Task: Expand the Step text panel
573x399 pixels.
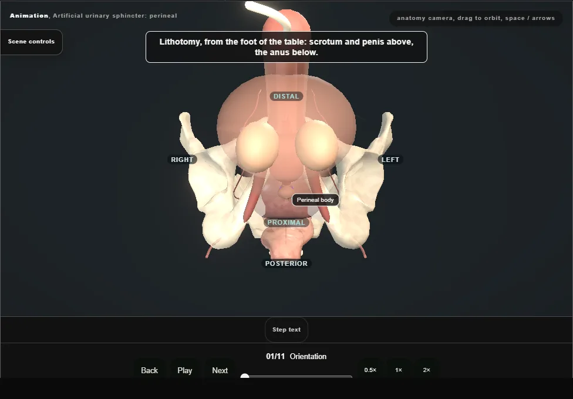Action: coord(286,330)
